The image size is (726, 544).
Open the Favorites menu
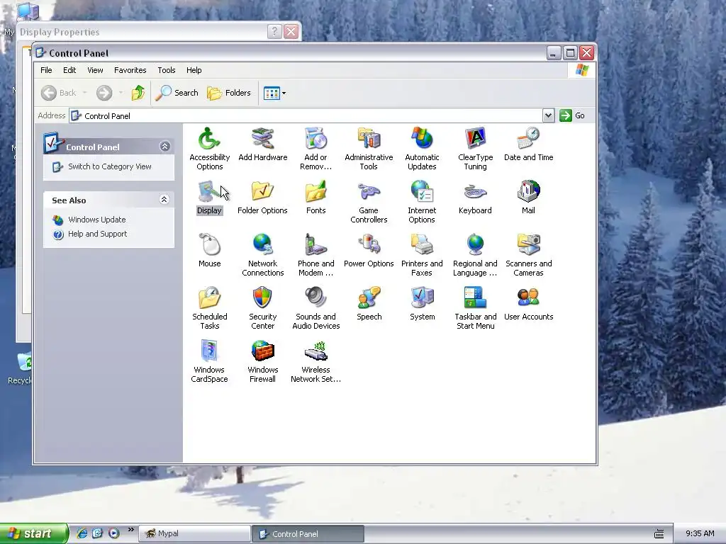pos(130,70)
